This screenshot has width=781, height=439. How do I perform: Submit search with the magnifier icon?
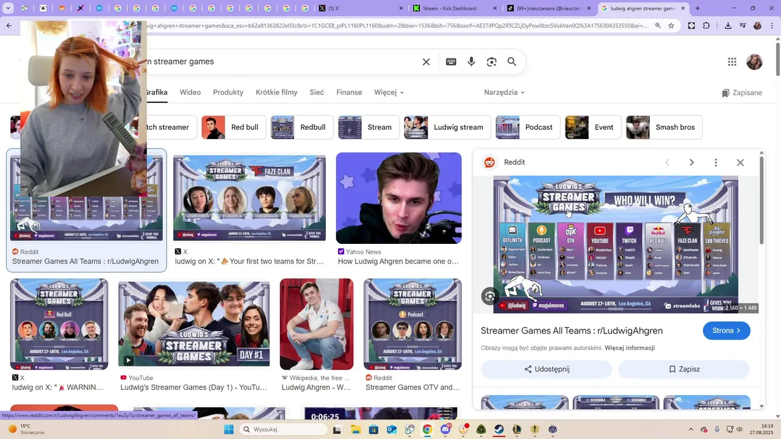click(x=512, y=62)
